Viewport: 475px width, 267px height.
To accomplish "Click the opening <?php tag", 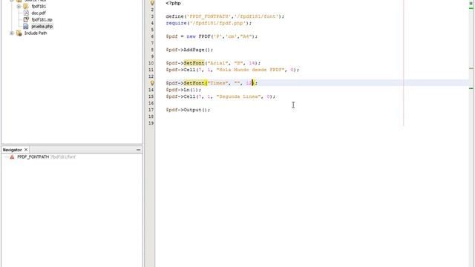I will (173, 3).
